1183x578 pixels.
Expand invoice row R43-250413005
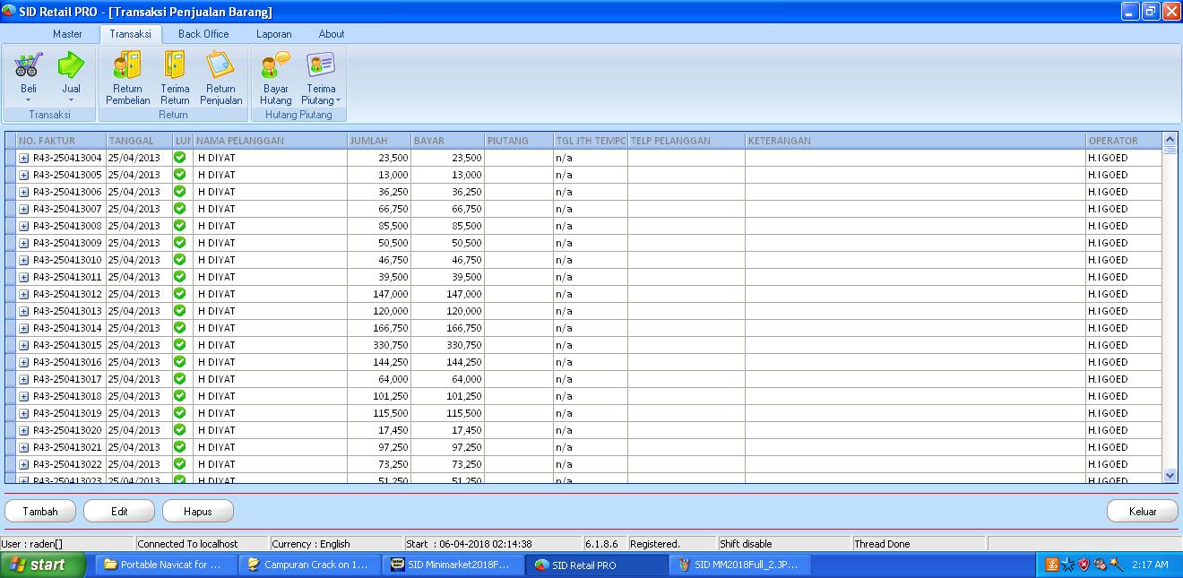tap(24, 175)
